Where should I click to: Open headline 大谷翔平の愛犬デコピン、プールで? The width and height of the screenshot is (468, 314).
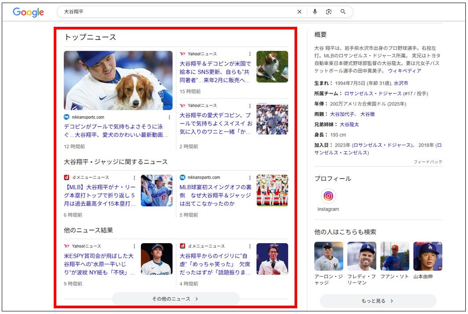coord(216,124)
